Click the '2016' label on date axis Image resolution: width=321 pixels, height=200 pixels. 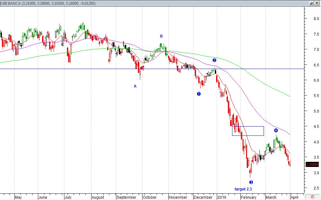click(222, 197)
